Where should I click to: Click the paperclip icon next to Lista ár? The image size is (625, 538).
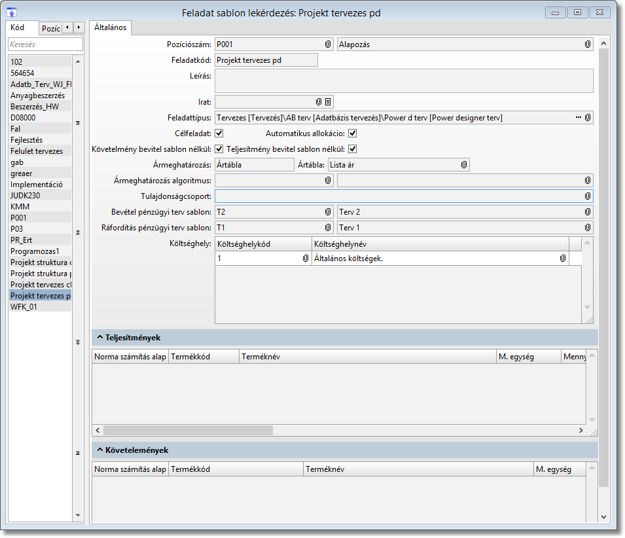[464, 165]
